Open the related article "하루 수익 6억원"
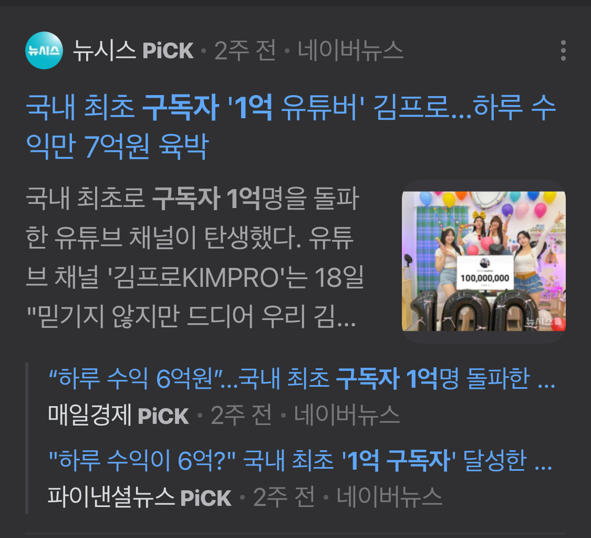The height and width of the screenshot is (538, 591). tap(302, 378)
